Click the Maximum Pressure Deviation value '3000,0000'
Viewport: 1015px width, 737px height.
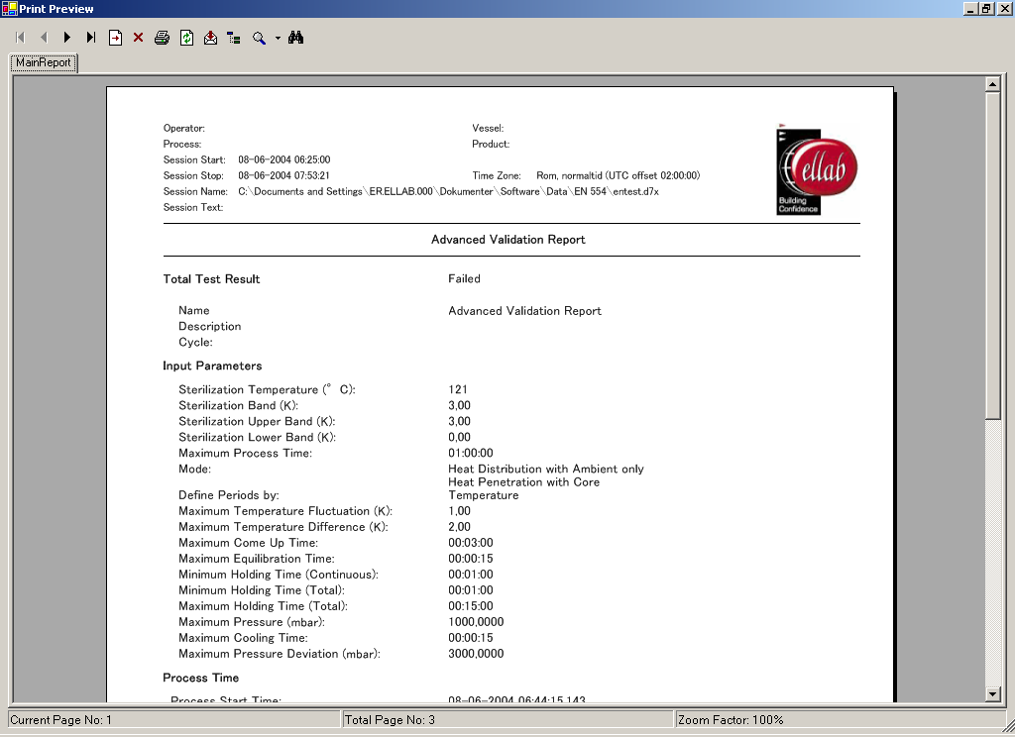click(476, 654)
